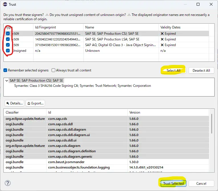Image resolution: width=218 pixels, height=191 pixels.
Task: Enable Always trust all content
Action: point(53,70)
